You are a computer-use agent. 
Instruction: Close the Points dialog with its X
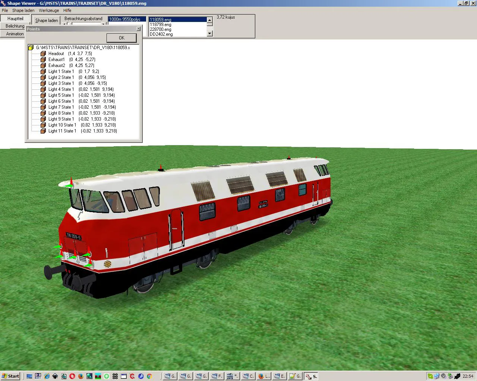139,29
